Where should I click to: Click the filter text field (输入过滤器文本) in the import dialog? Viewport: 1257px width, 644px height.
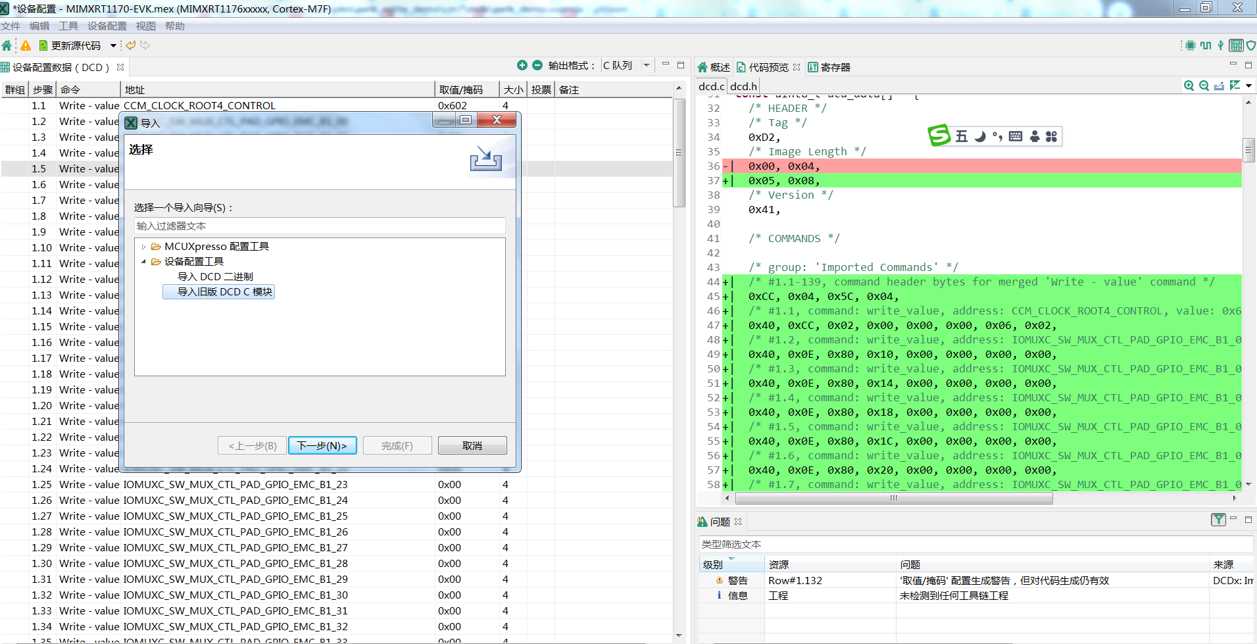point(320,226)
